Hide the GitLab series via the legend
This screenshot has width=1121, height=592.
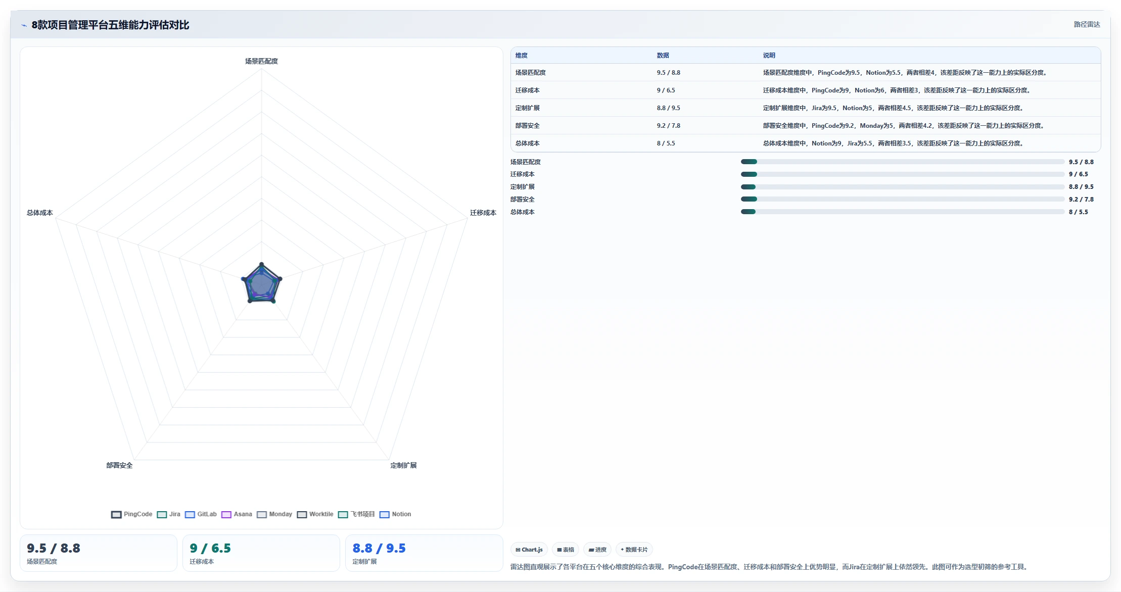tap(201, 514)
